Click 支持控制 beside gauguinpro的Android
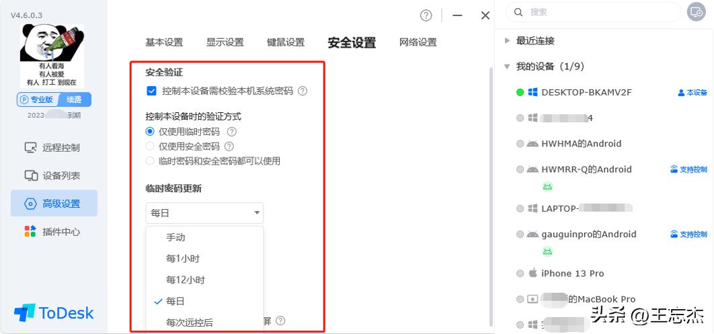This screenshot has width=714, height=334. [689, 235]
